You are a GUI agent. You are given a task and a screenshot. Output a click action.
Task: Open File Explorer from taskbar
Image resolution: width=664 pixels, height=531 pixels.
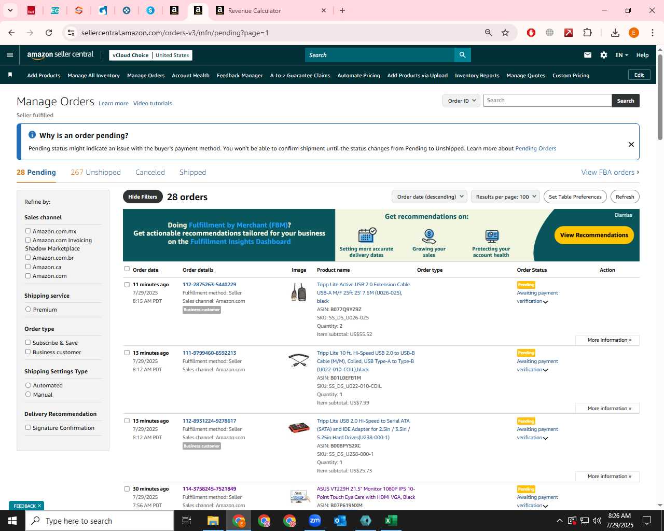(x=213, y=521)
